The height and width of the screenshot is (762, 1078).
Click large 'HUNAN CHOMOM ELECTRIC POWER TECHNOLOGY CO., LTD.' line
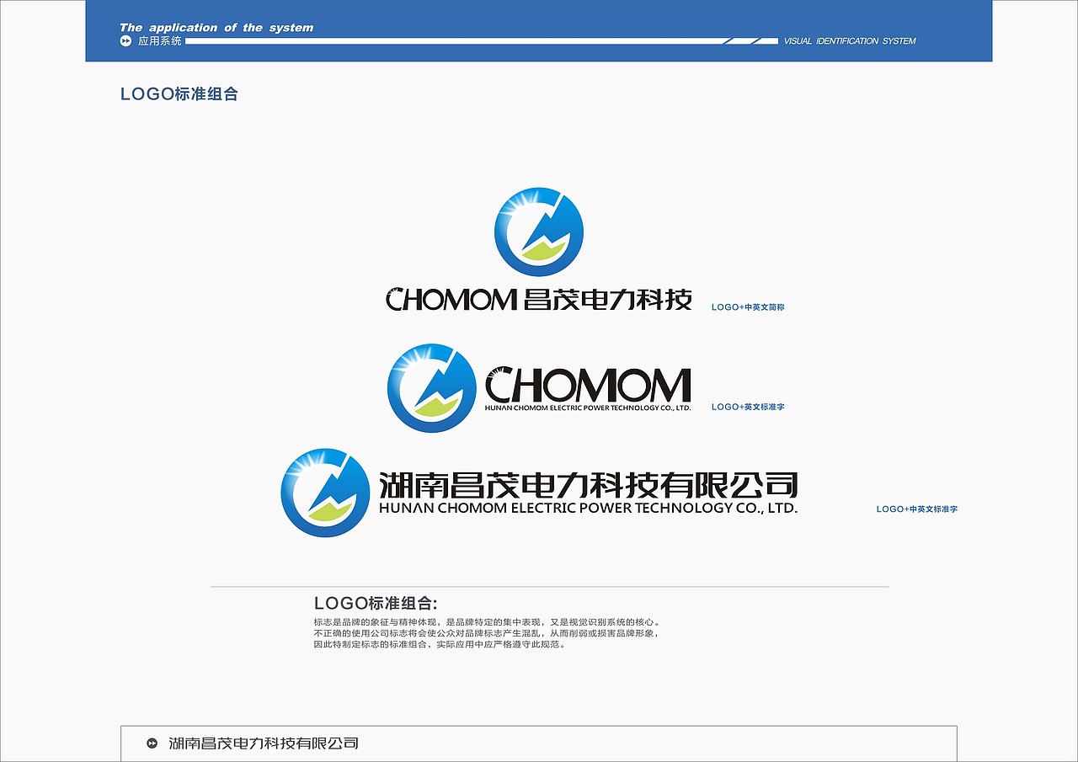point(588,508)
